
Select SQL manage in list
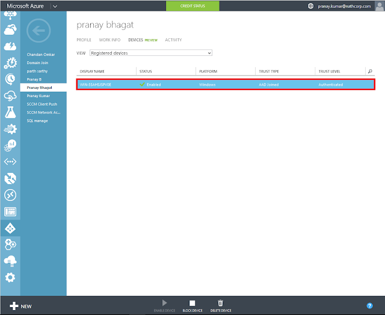[x=37, y=121]
